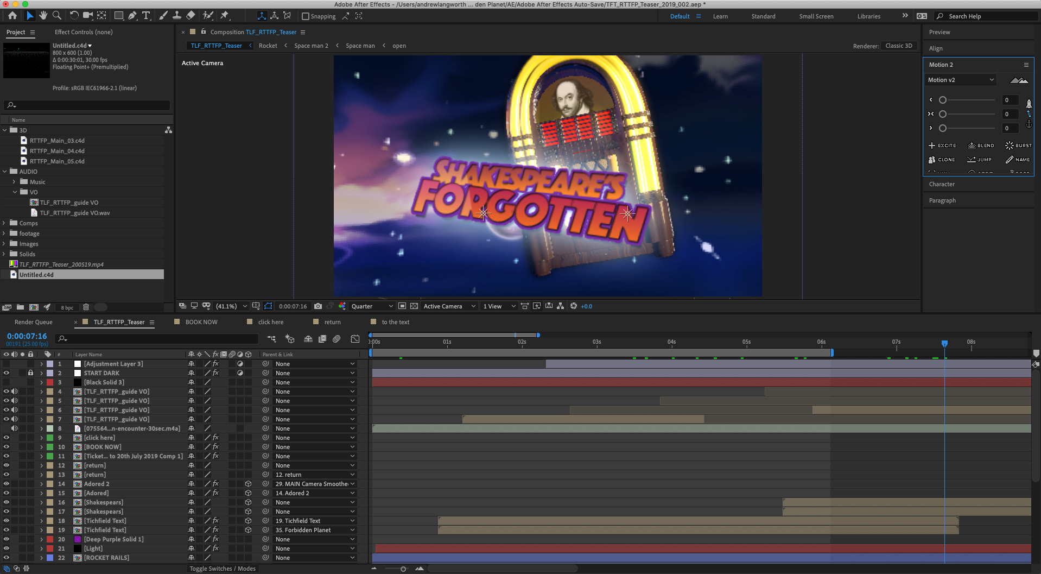This screenshot has width=1041, height=574.
Task: Click the JUMP button in Motion 2 panel
Action: coord(980,160)
